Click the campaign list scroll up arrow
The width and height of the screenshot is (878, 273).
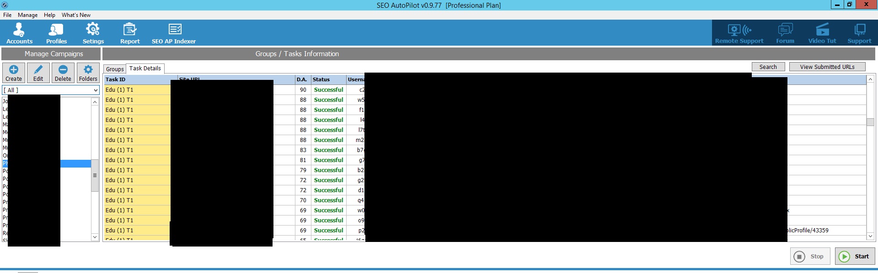(95, 102)
